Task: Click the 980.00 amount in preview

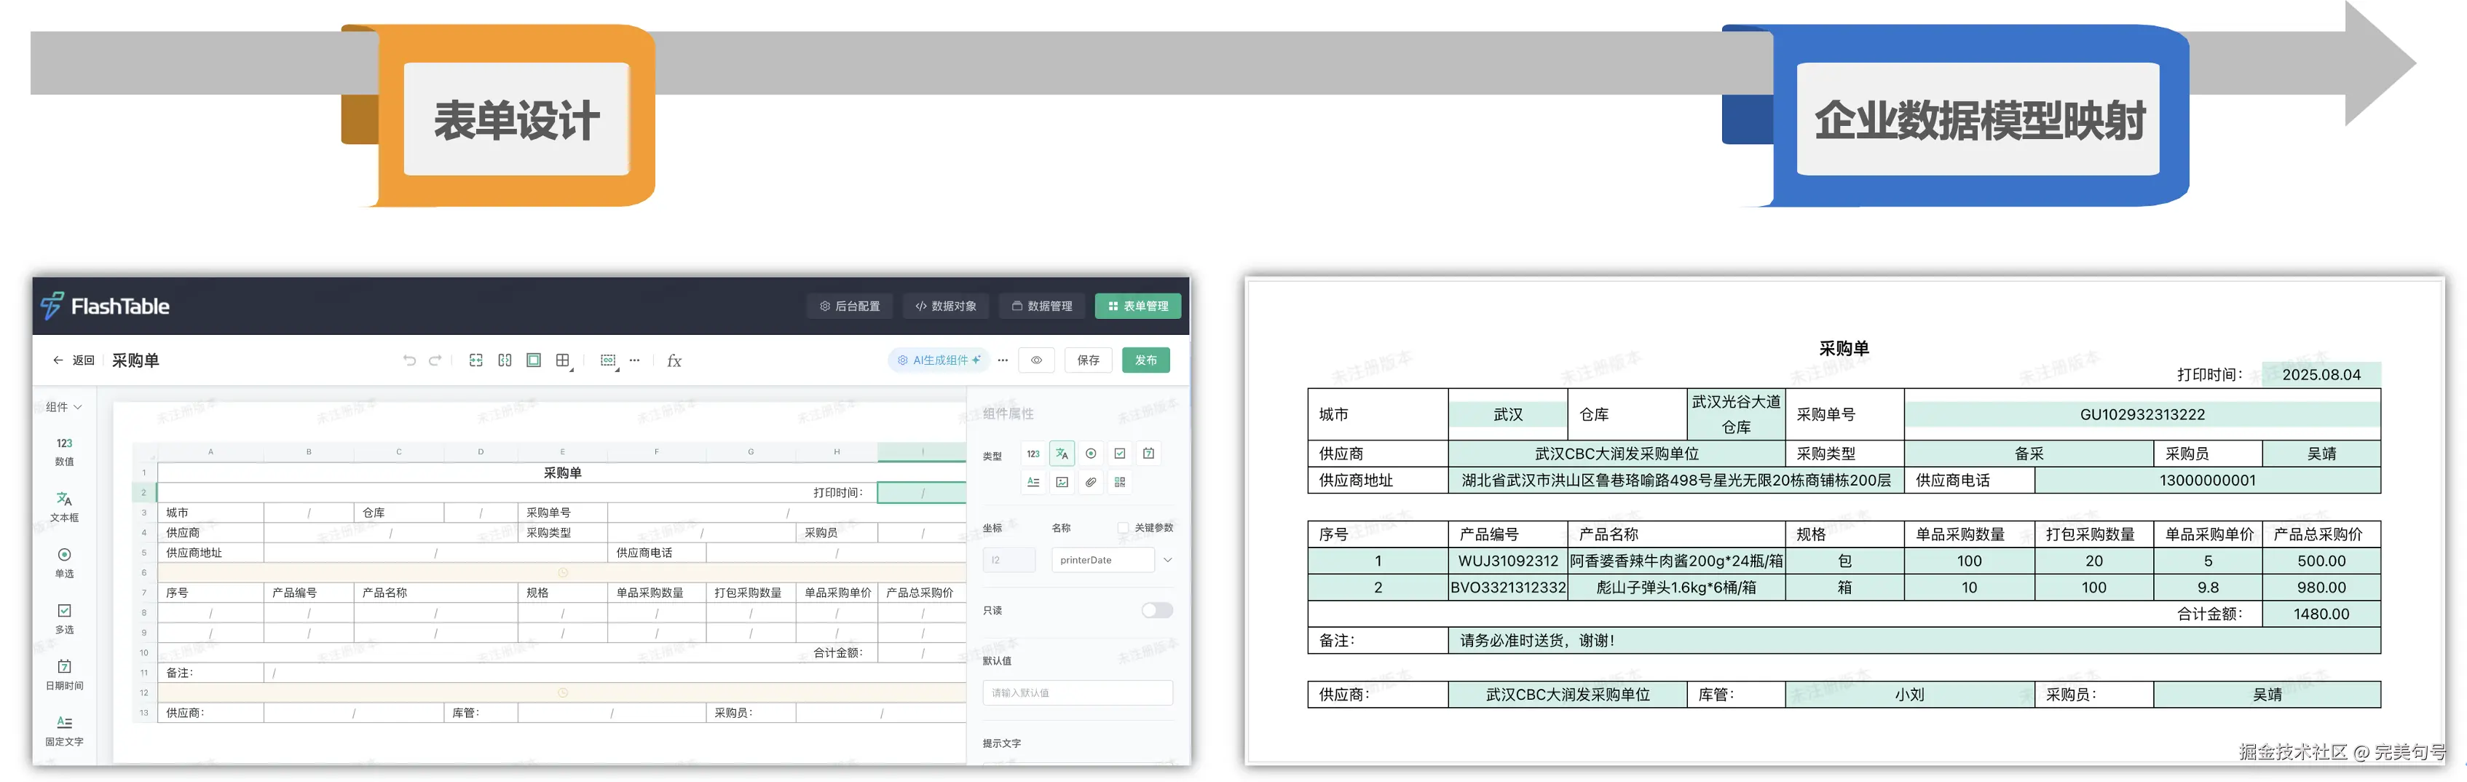Action: tap(2321, 588)
